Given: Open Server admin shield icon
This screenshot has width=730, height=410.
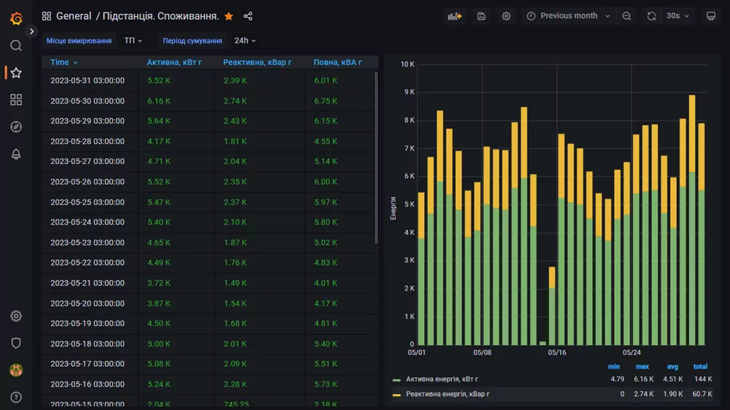Looking at the screenshot, I should pos(16,343).
